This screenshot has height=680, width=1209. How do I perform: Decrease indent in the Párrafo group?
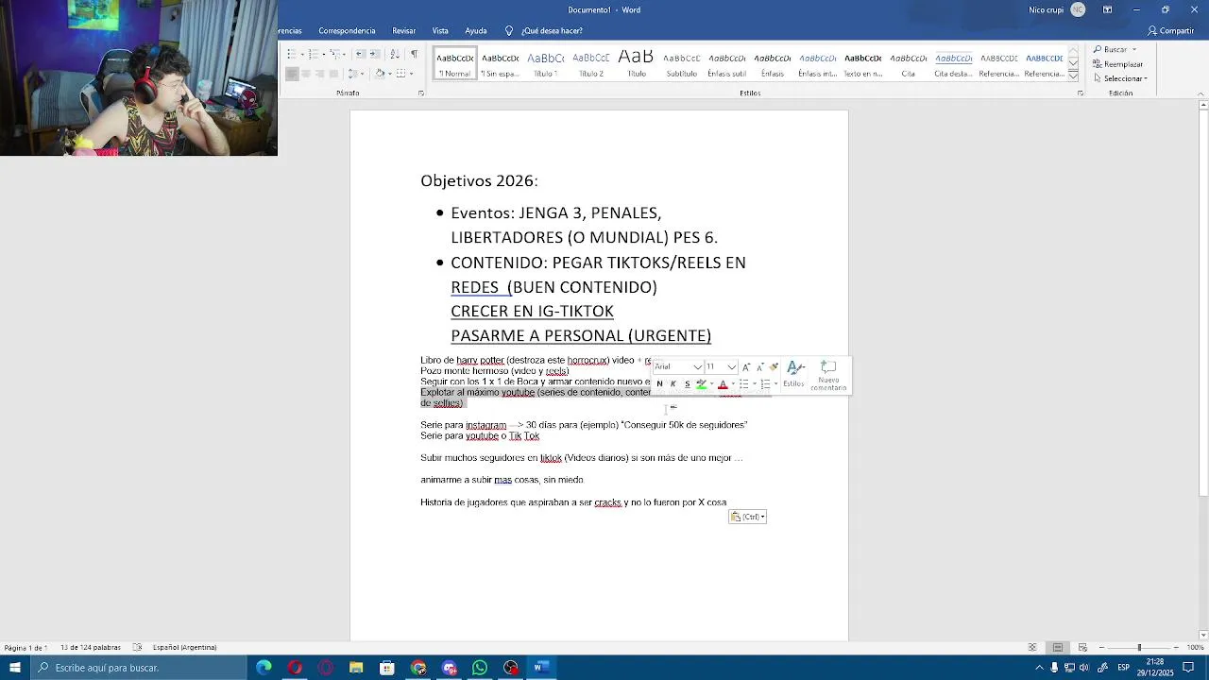[x=361, y=54]
